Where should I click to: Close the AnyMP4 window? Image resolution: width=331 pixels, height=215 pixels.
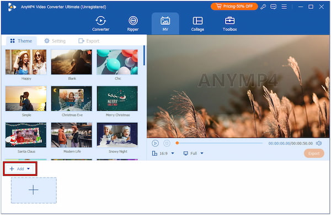pyautogui.click(x=321, y=7)
